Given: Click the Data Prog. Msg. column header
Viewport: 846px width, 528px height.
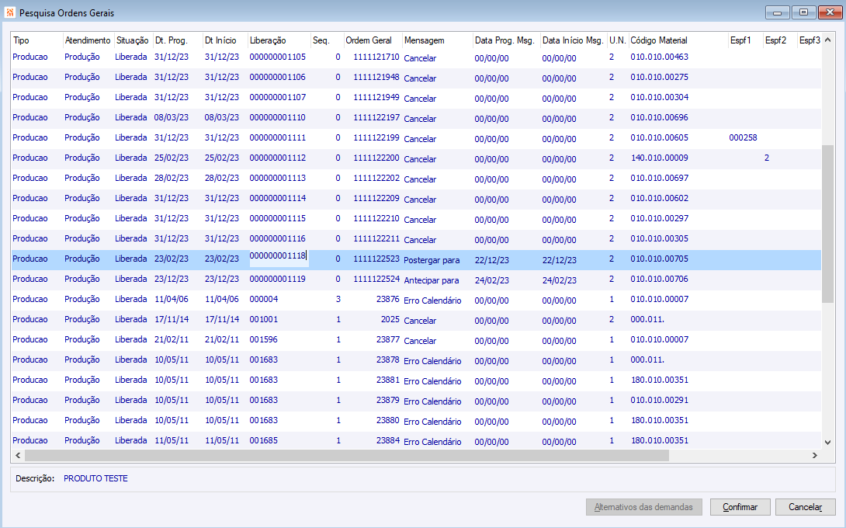Looking at the screenshot, I should click(x=504, y=40).
